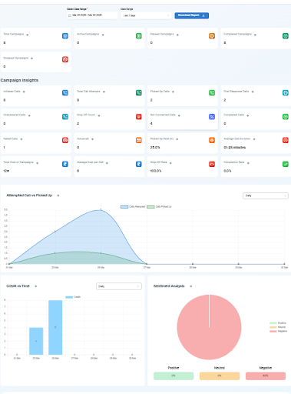291x394 pixels.
Task: Click the Drop Off Count card icon
Action: 139,117
